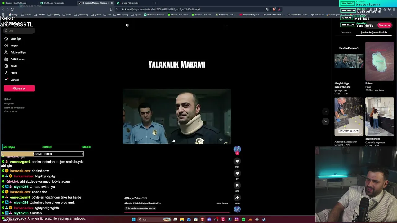Image resolution: width=397 pixels, height=223 pixels.
Task: Open the SOSYAL bookmark folder
Action: (26, 15)
